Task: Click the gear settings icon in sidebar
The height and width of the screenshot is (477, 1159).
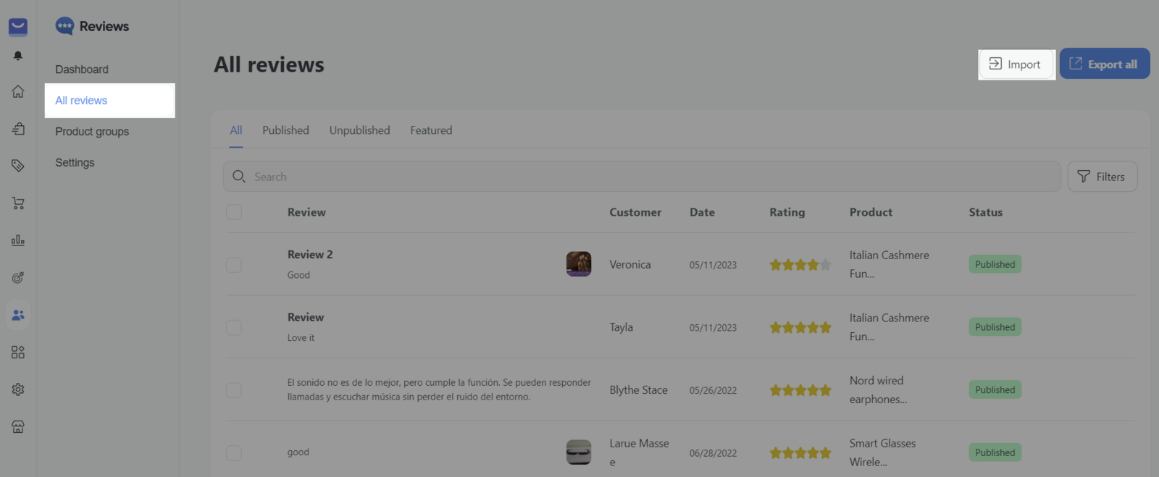Action: (18, 389)
